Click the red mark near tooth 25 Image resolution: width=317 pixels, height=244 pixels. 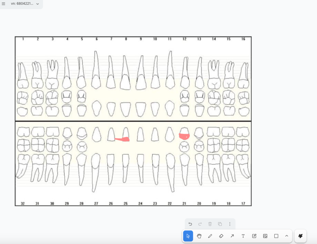coord(123,139)
